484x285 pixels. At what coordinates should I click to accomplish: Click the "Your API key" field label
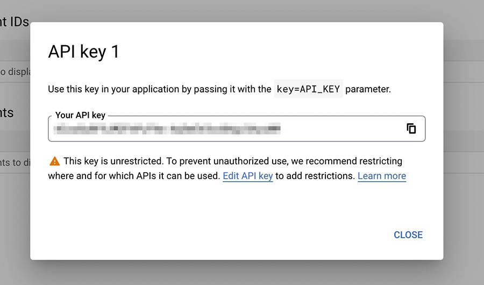pos(80,116)
